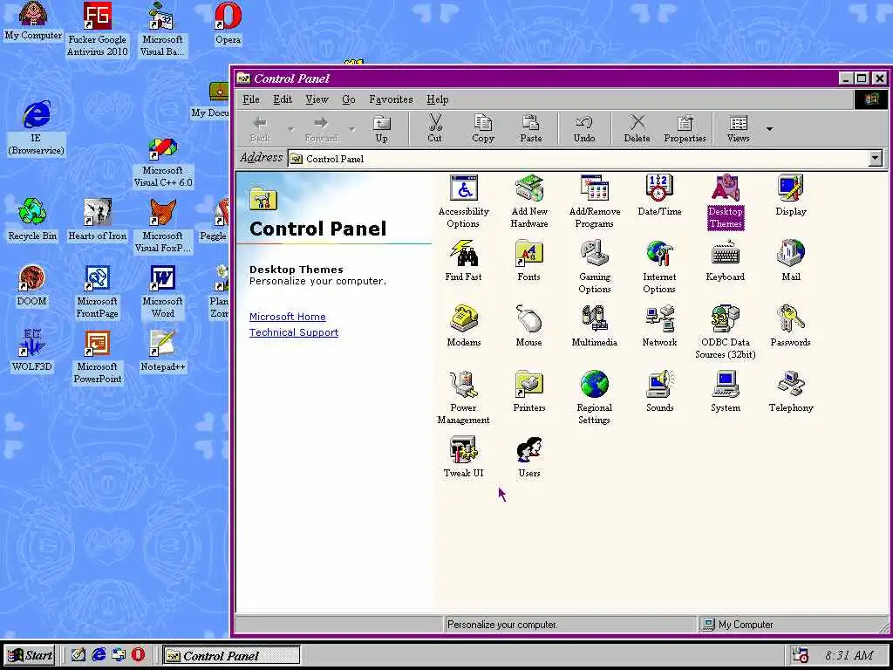Select the DOOM desktop shortcut
893x670 pixels.
pyautogui.click(x=32, y=285)
